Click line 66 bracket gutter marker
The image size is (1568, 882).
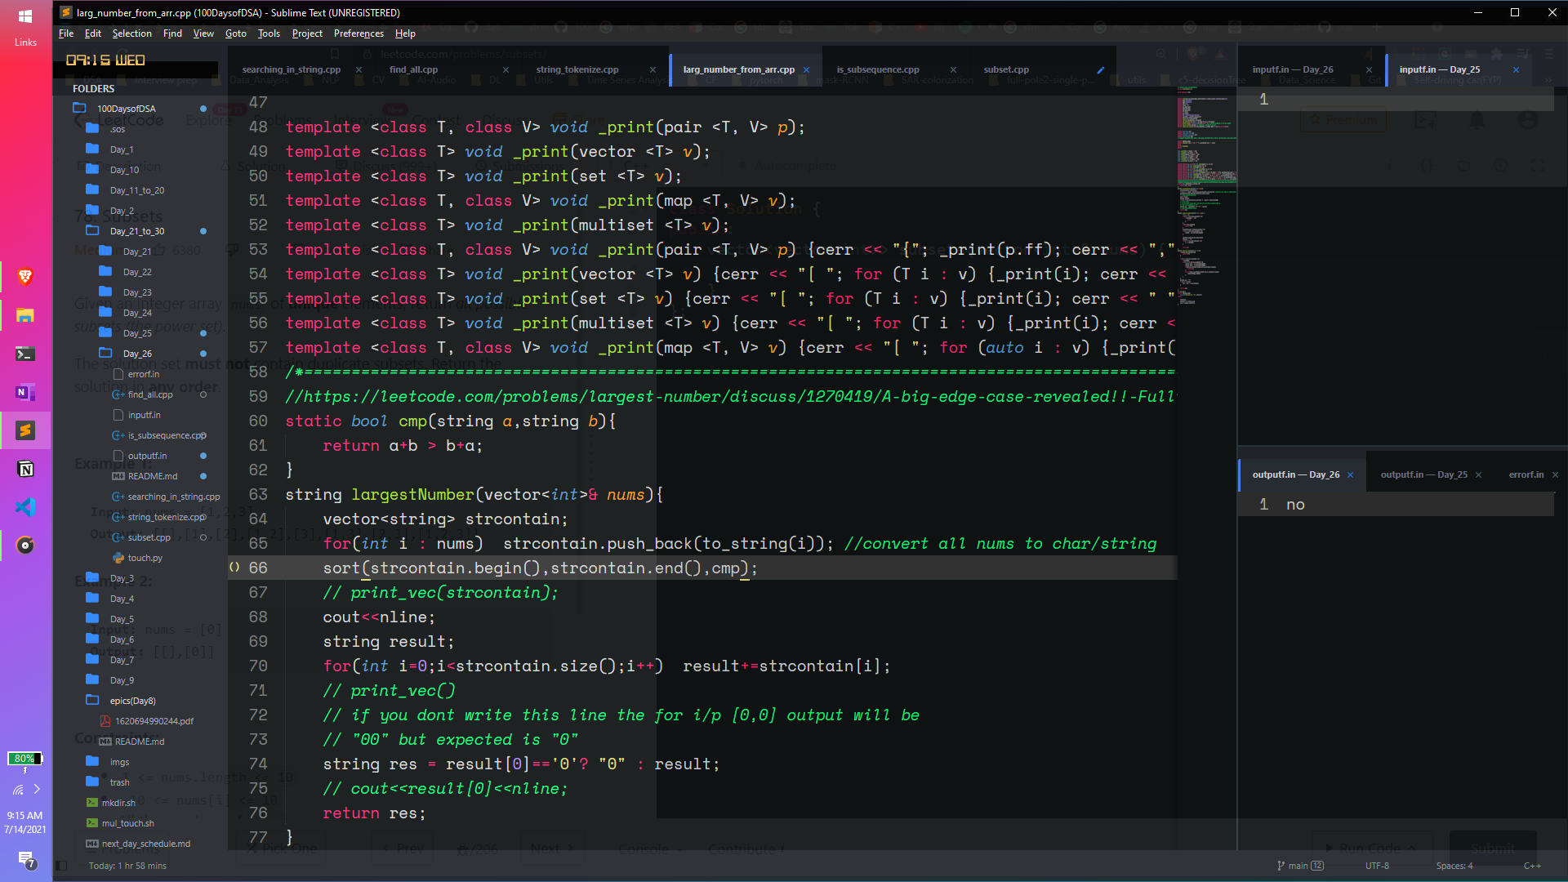pyautogui.click(x=234, y=568)
